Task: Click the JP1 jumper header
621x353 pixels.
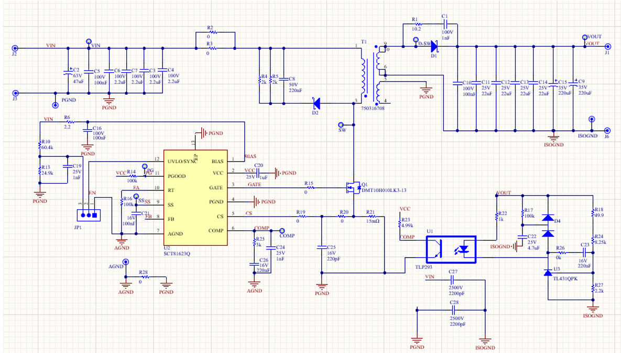Action: click(x=88, y=214)
